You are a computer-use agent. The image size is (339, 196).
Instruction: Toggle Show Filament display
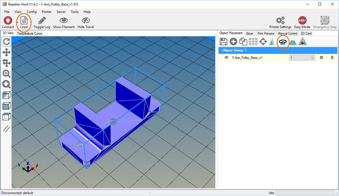coord(64,22)
